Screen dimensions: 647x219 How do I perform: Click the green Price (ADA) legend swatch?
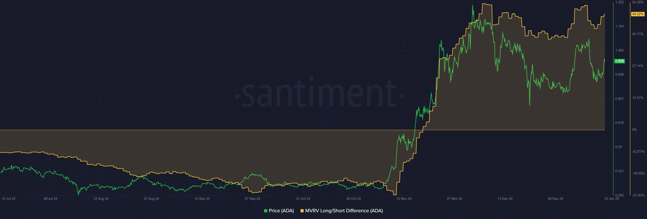265,211
